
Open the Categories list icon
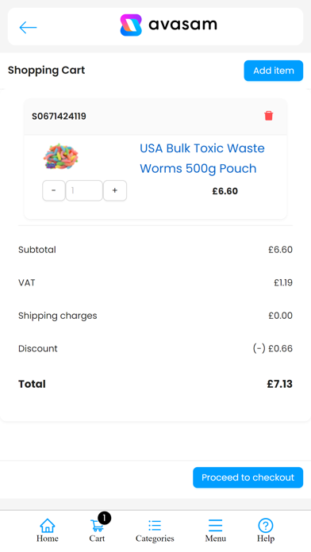[155, 526]
